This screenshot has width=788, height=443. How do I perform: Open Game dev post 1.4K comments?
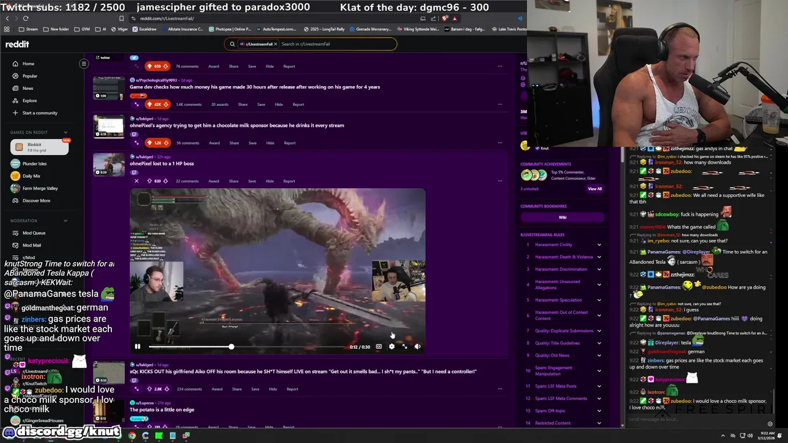click(x=188, y=105)
